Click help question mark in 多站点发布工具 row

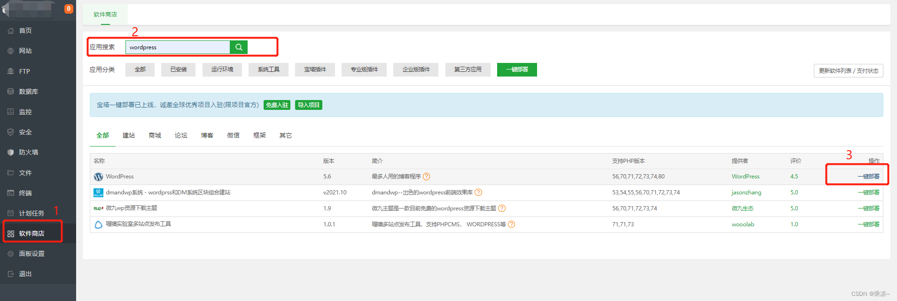[x=511, y=224]
